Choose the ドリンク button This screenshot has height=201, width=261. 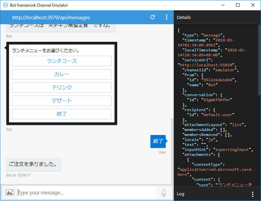[62, 88]
